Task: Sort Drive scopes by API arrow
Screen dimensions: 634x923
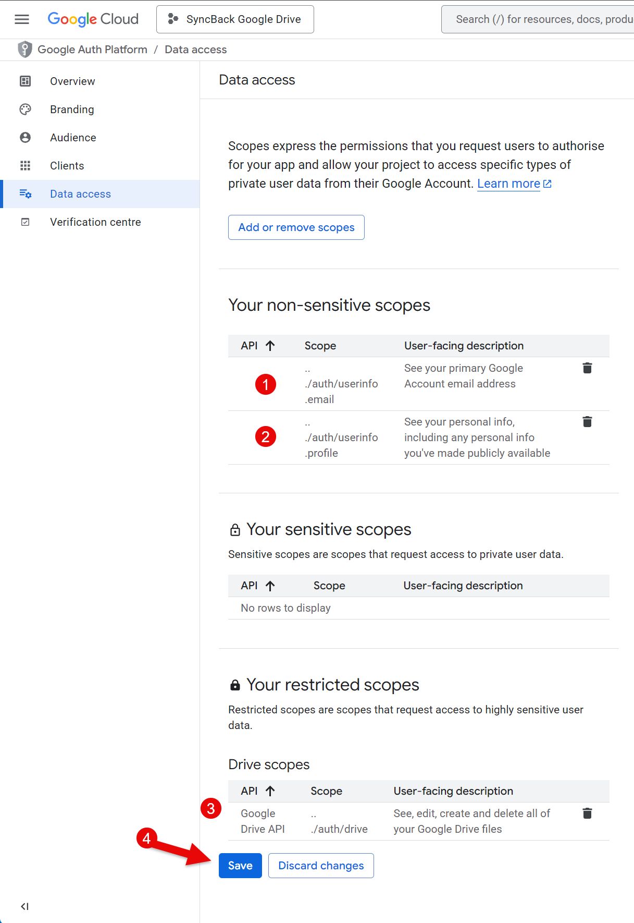Action: click(x=270, y=791)
